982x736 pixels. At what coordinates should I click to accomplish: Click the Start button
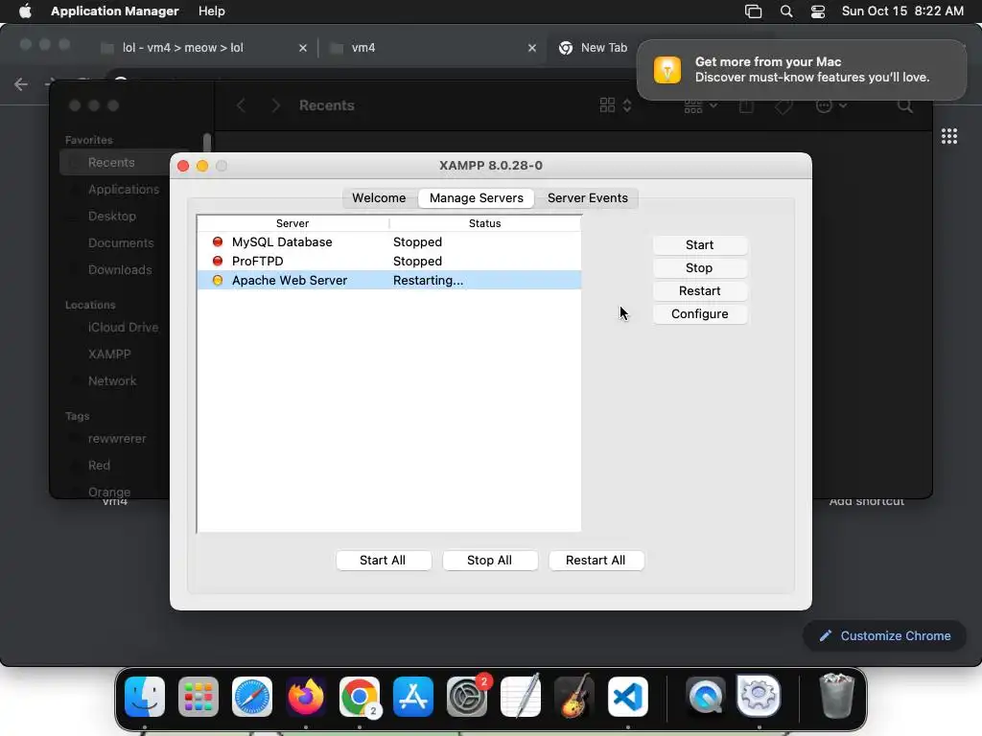pos(699,244)
